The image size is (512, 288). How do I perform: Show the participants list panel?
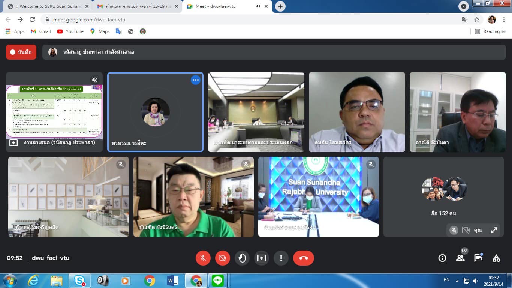460,258
